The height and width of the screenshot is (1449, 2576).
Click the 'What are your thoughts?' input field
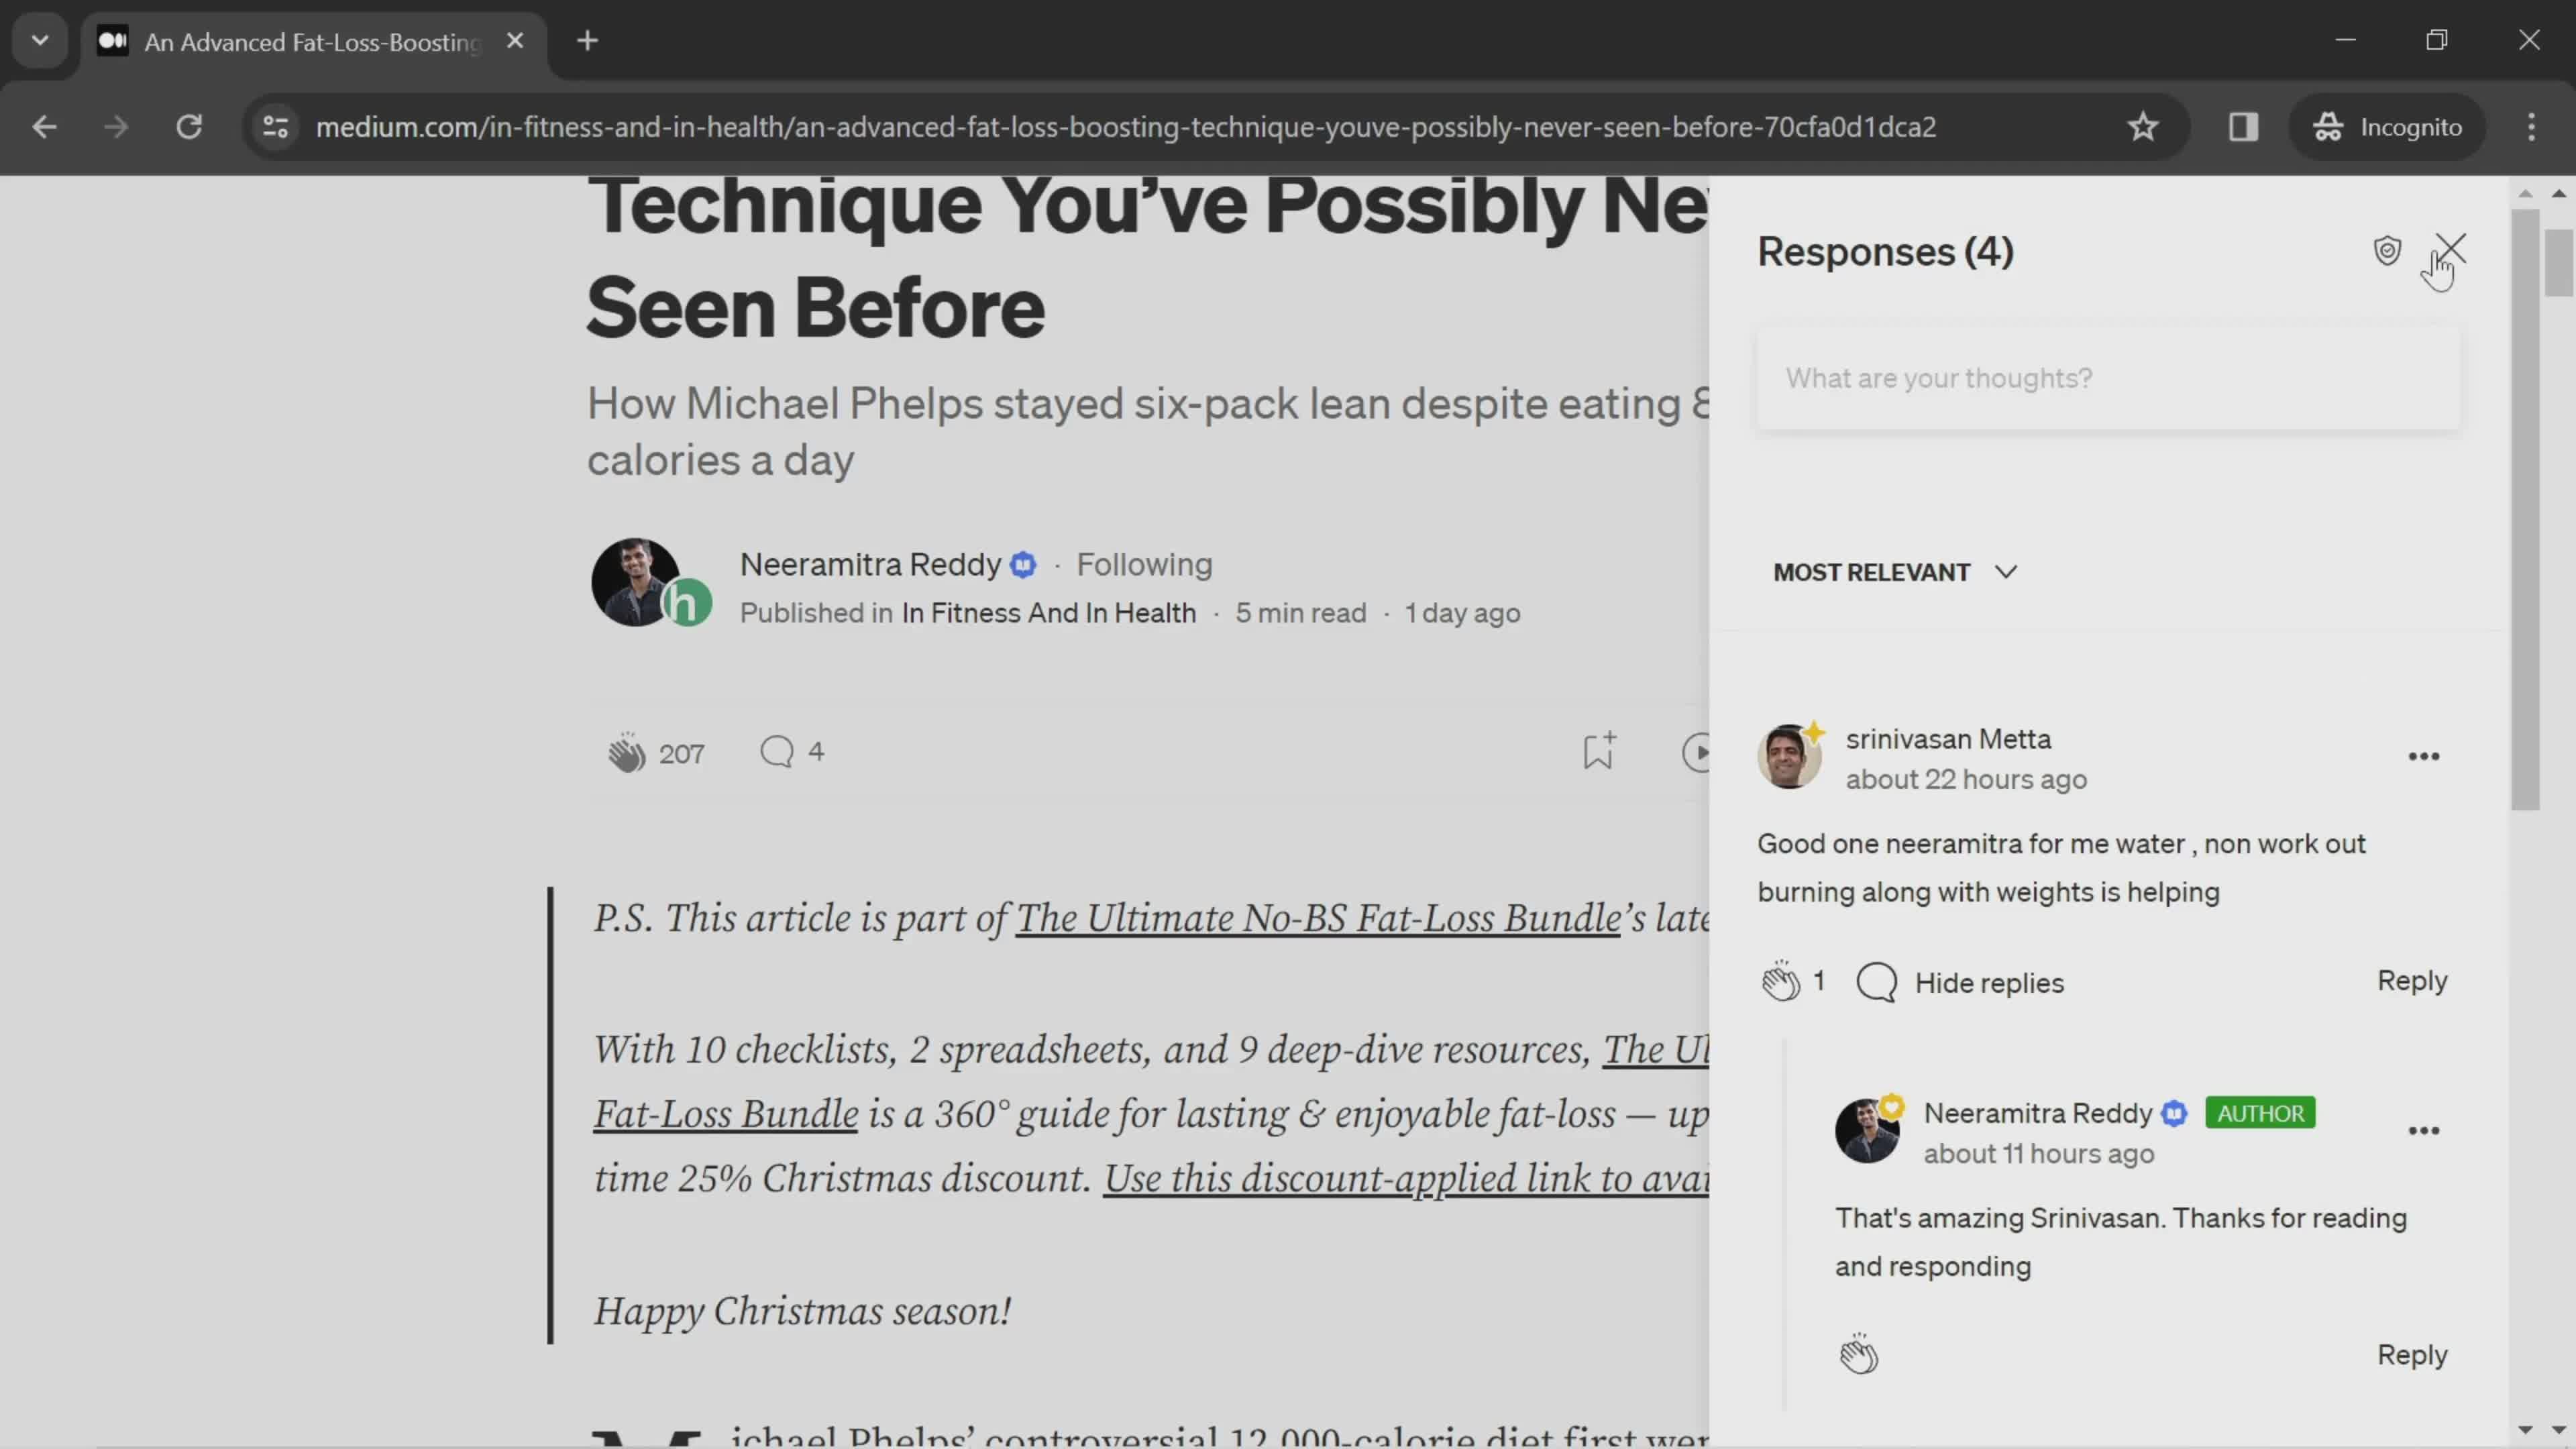pyautogui.click(x=2107, y=377)
